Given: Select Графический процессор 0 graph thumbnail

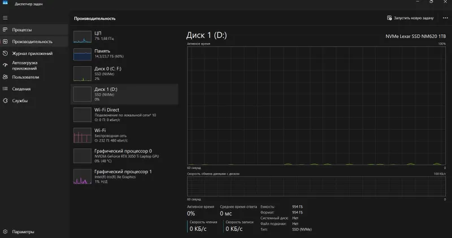Looking at the screenshot, I should [82, 156].
